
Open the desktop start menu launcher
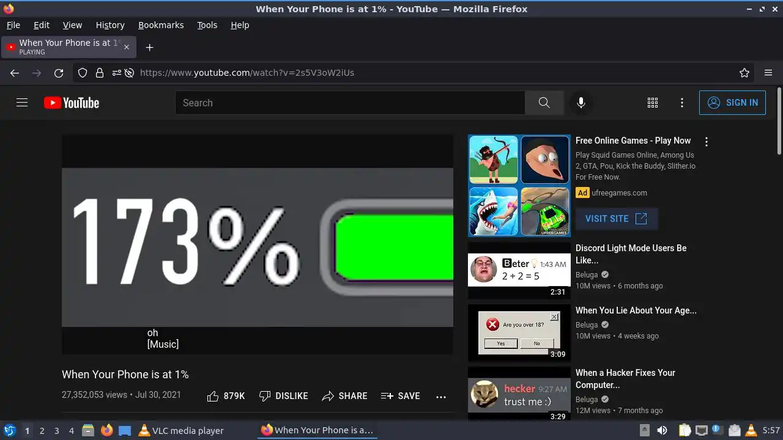[9, 430]
